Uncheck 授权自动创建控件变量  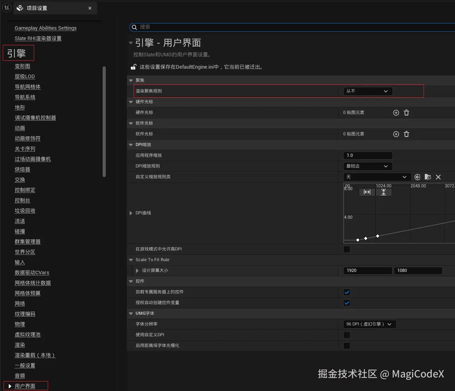347,302
